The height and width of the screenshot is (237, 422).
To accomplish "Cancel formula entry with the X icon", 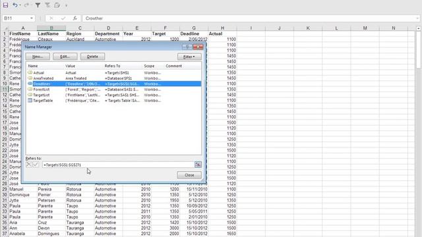I will (51, 18).
